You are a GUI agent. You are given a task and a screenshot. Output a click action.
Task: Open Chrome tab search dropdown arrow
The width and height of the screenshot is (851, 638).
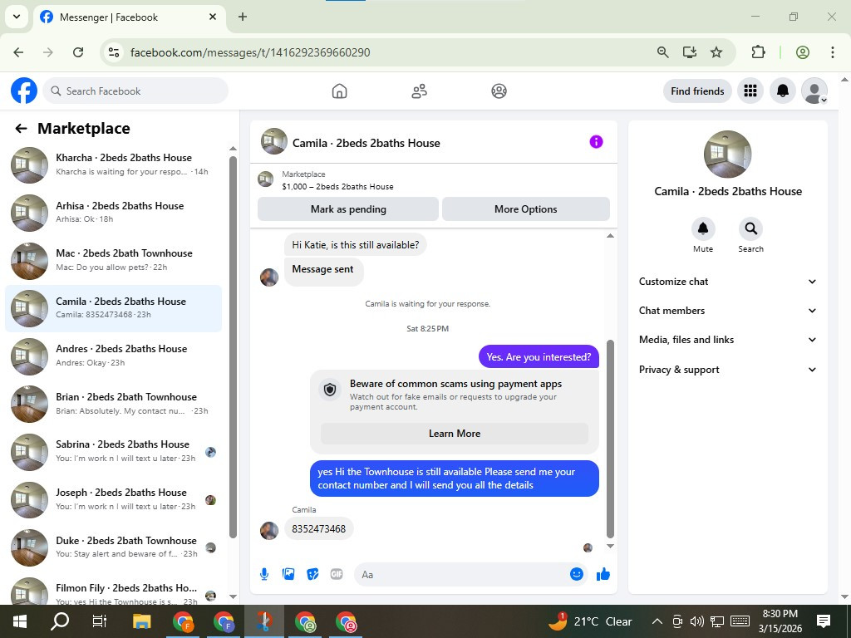pyautogui.click(x=17, y=17)
